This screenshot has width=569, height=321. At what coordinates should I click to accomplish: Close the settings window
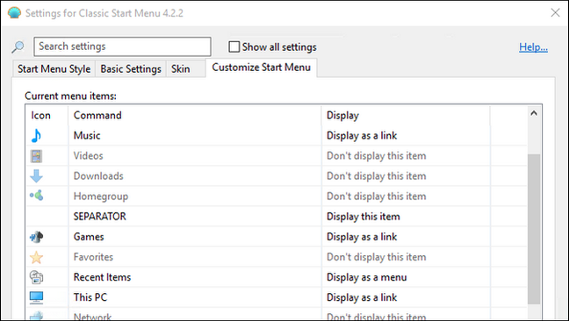(x=555, y=12)
